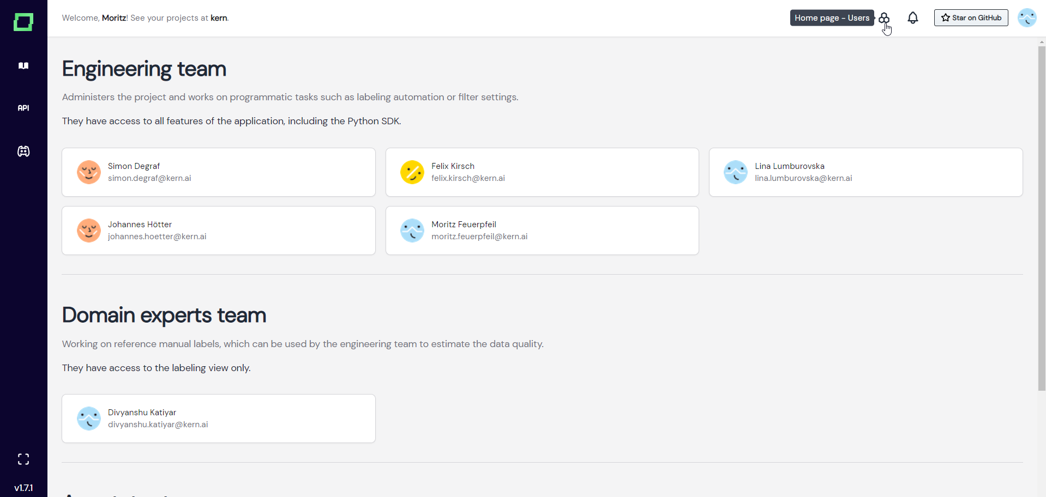1046x497 pixels.
Task: Select Moritz Feuerpfeil user card
Action: click(542, 231)
